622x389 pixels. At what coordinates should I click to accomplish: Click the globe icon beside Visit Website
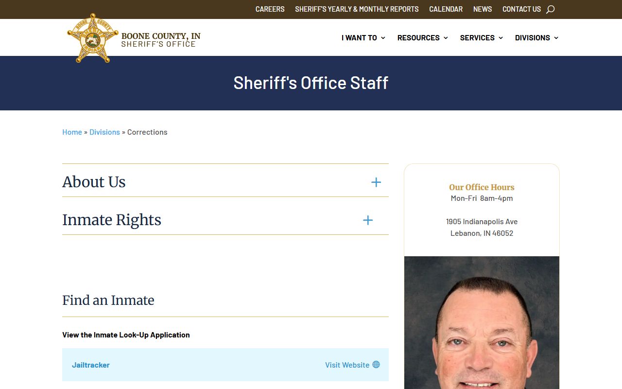pyautogui.click(x=376, y=365)
